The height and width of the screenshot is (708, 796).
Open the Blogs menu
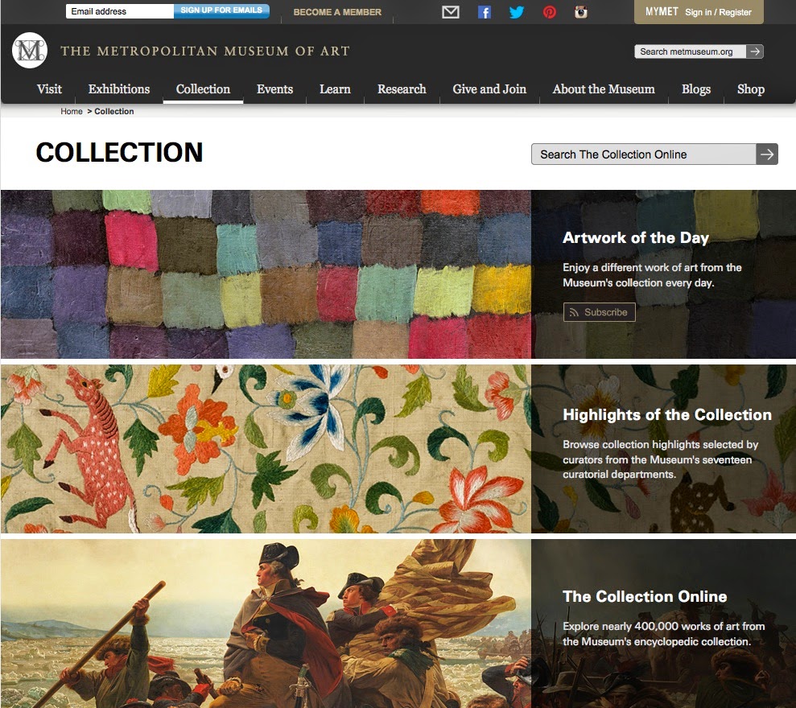[x=696, y=88]
